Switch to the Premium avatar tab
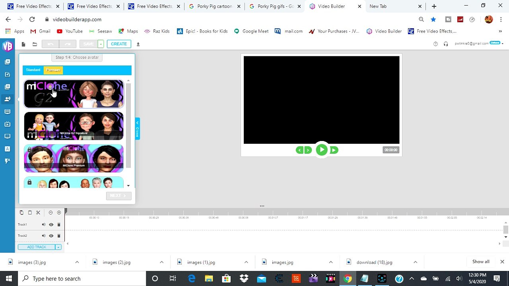The width and height of the screenshot is (509, 286). 53,70
